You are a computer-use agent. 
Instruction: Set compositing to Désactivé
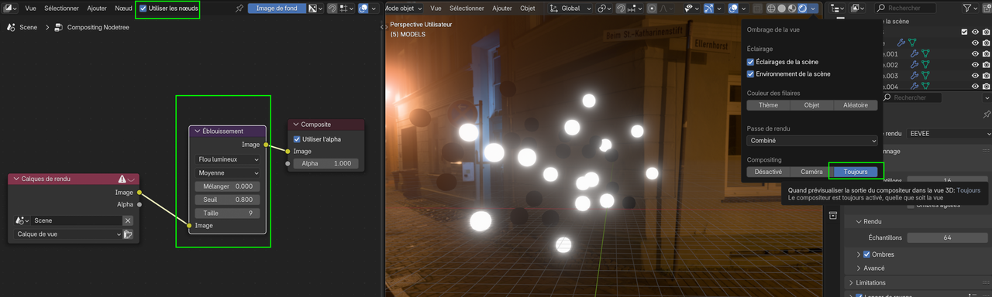(x=768, y=172)
